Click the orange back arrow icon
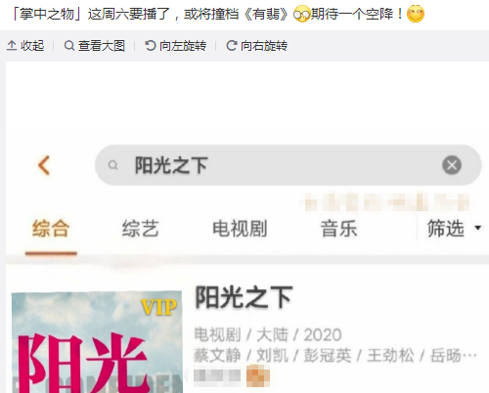Screen dimensions: 489x393 pyautogui.click(x=44, y=165)
